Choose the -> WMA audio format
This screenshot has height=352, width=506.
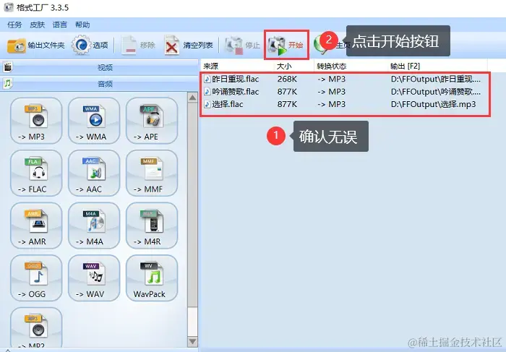point(94,121)
